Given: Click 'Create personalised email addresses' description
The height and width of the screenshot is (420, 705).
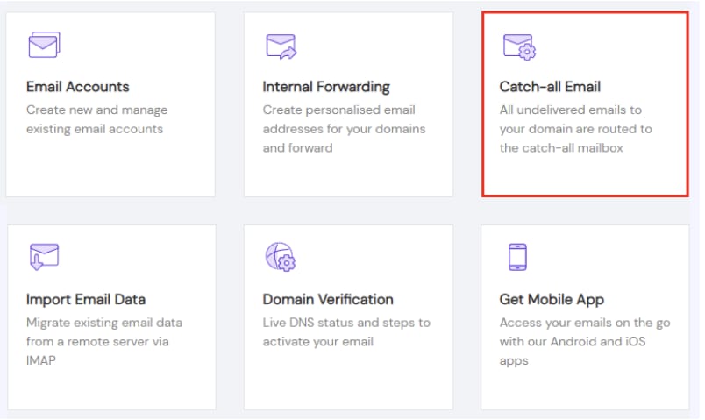Looking at the screenshot, I should click(x=344, y=129).
